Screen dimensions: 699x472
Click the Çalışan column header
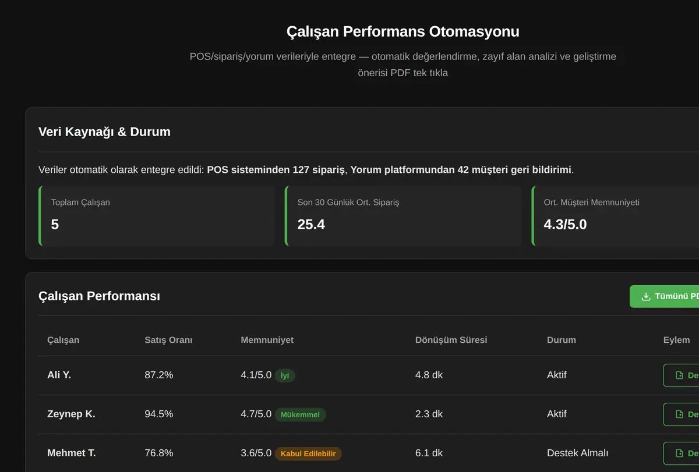pyautogui.click(x=63, y=340)
